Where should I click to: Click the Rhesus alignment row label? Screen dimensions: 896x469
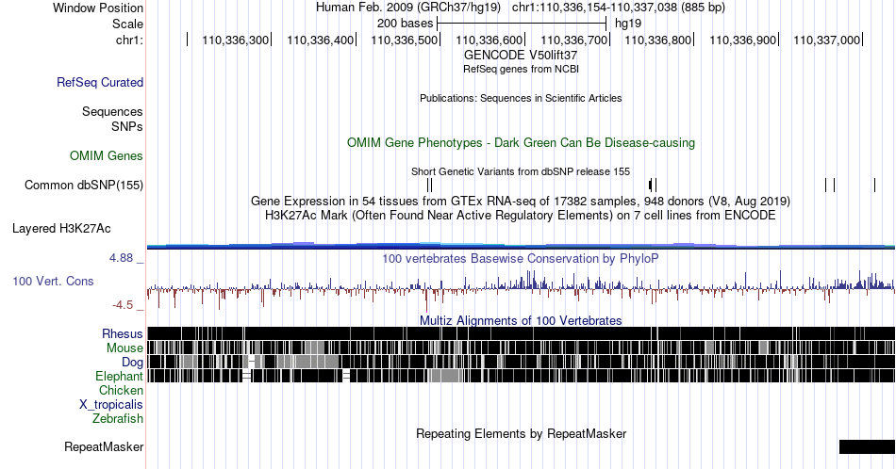(123, 333)
